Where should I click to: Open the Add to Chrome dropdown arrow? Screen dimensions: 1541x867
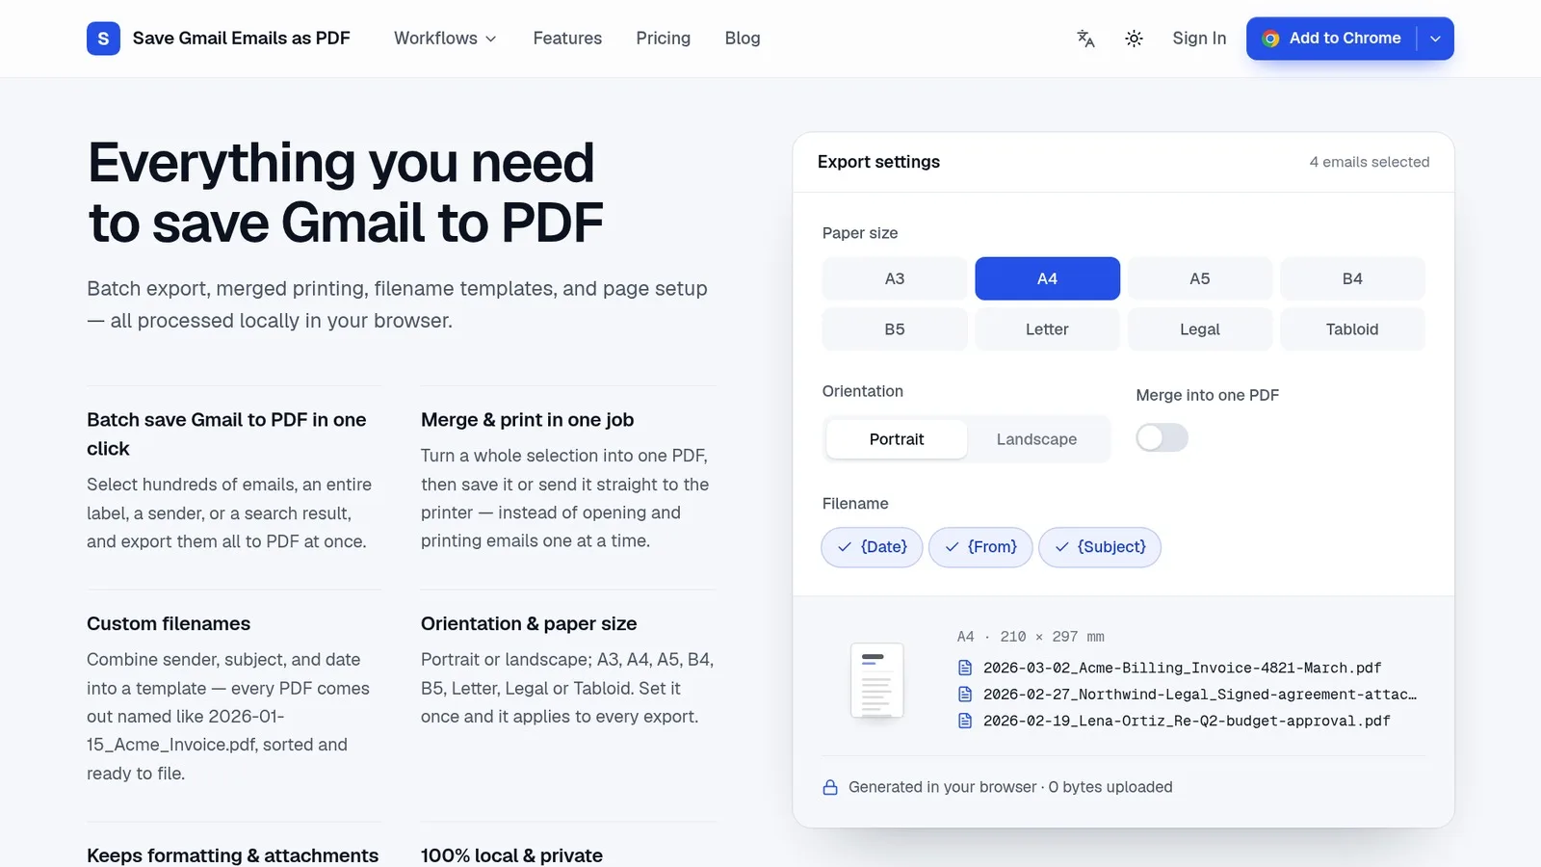point(1435,39)
